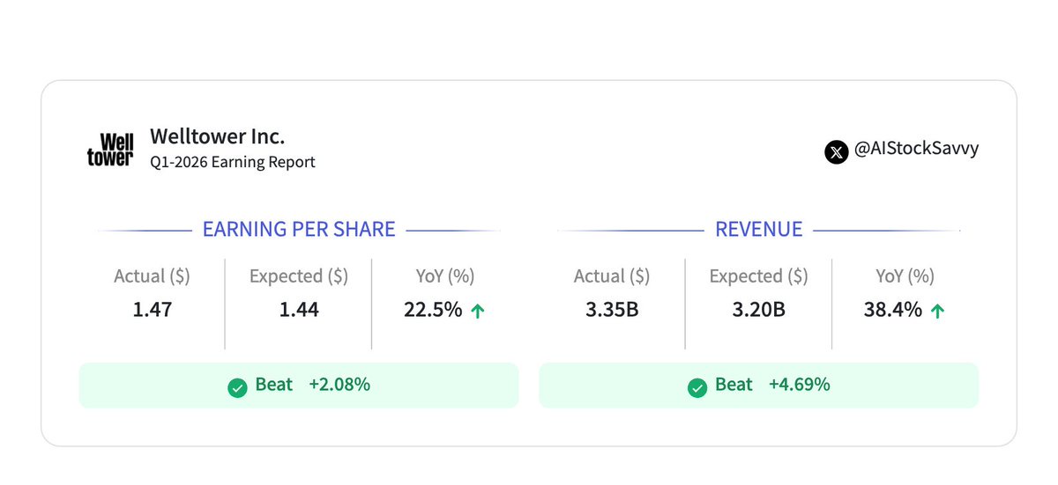Click the EPS YoY value 22.5%
Viewport: 1058px width, 485px height.
[x=434, y=310]
